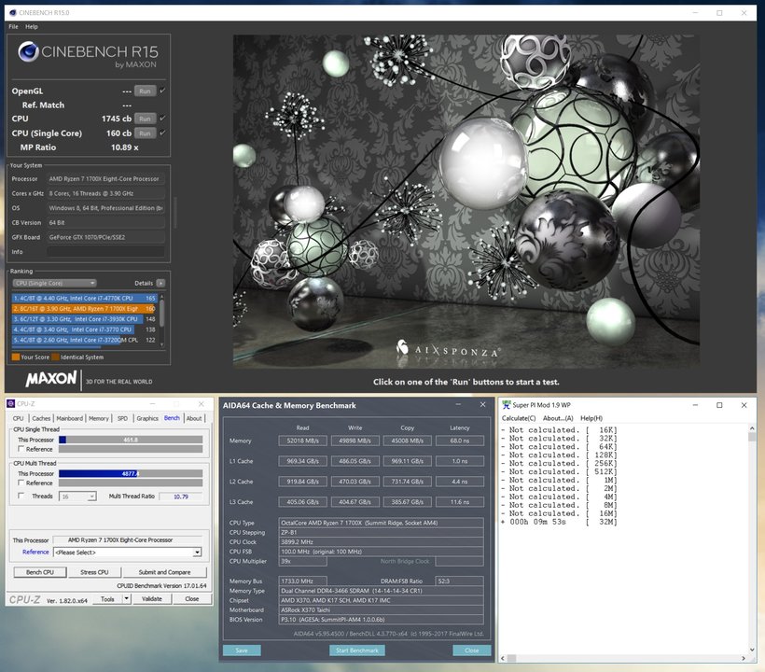Click the CPU Single Thread This Processor bar
Viewport: 765px width, 672px height.
[x=131, y=440]
